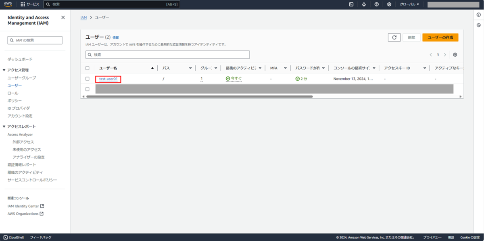This screenshot has width=484, height=241.
Task: Click フィードバック in the footer
Action: (x=41, y=237)
